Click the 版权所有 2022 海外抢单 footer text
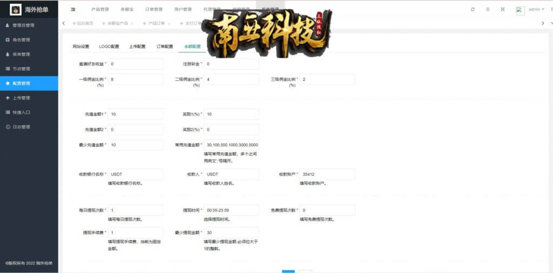Screen dimensions: 553x273 29,263
